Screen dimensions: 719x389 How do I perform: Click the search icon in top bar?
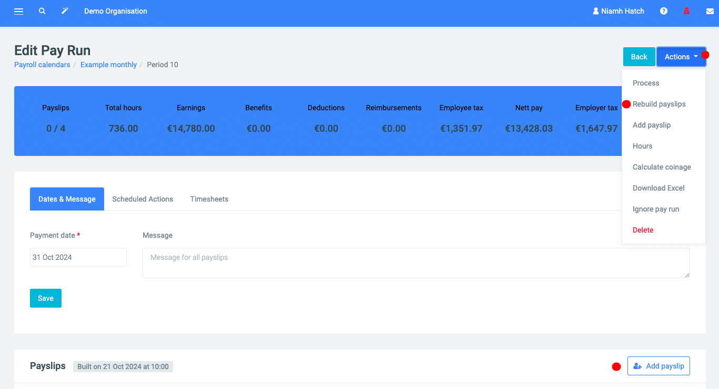tap(42, 11)
